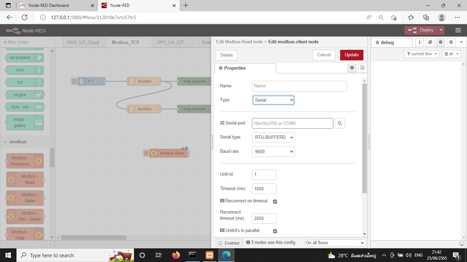Open the help book sidebar icon
The height and width of the screenshot is (262, 467).
430,42
